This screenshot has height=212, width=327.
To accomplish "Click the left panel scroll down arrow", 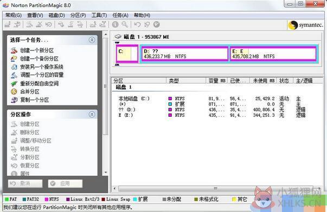I will (x=106, y=173).
